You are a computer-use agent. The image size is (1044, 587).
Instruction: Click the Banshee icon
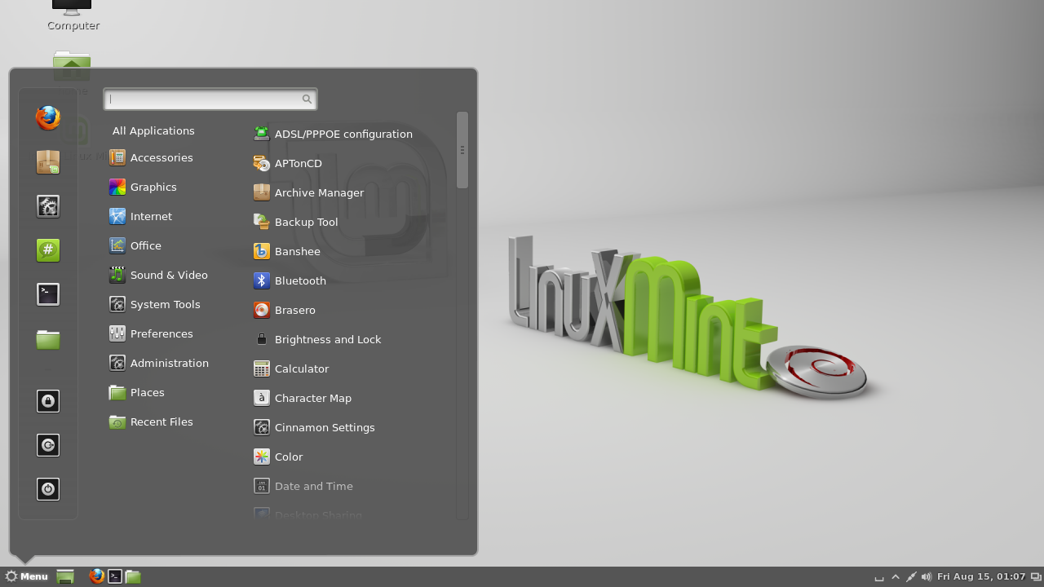click(x=262, y=251)
